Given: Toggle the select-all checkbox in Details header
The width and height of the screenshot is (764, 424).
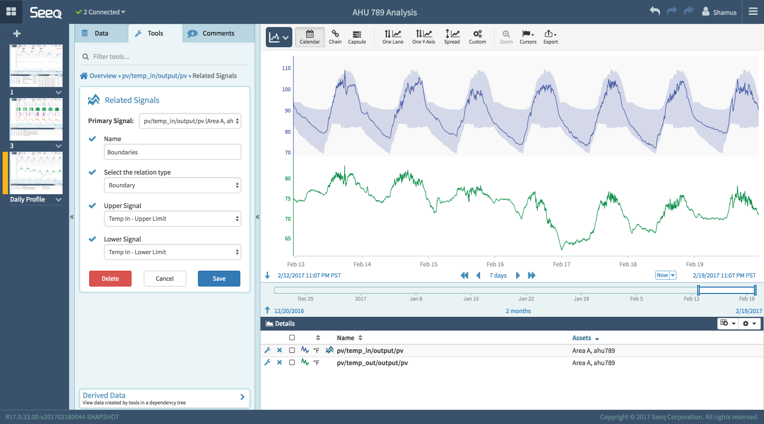Looking at the screenshot, I should tap(291, 338).
